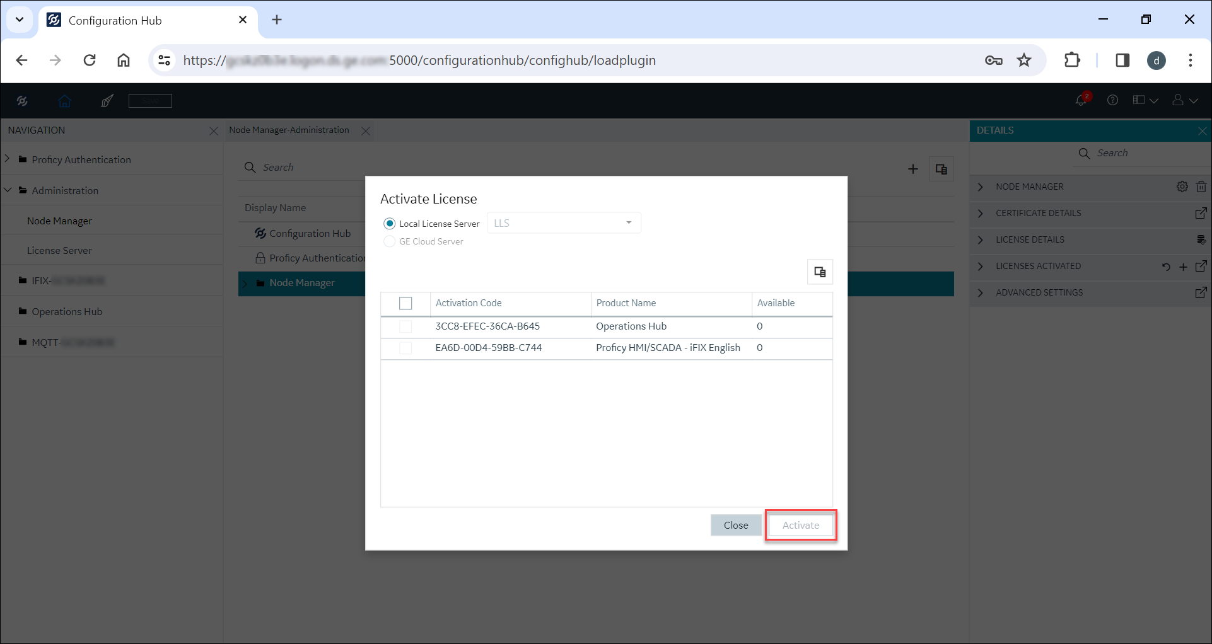Image resolution: width=1212 pixels, height=644 pixels.
Task: Expand the Node Manager row in list
Action: click(246, 284)
